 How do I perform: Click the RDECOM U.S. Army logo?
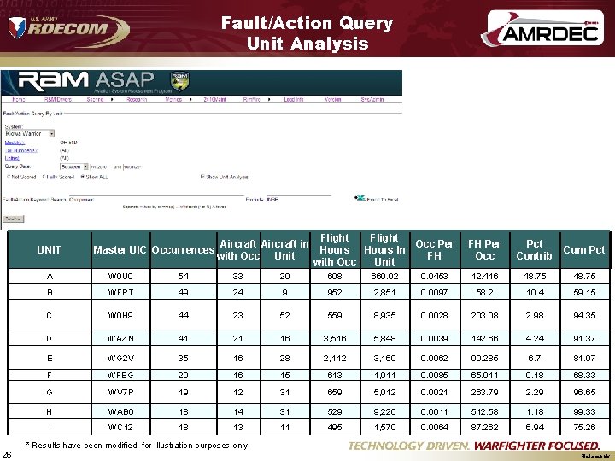pos(68,31)
